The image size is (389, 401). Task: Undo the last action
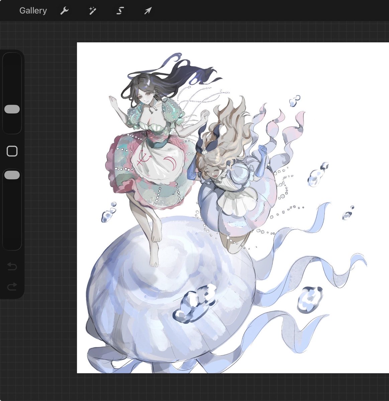pyautogui.click(x=12, y=266)
